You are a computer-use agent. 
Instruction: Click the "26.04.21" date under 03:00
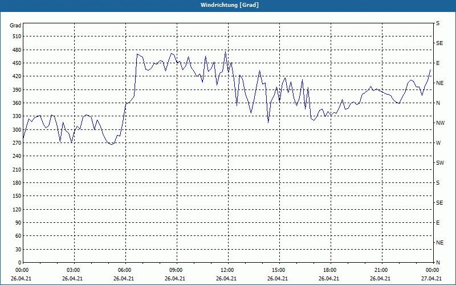[x=72, y=279]
